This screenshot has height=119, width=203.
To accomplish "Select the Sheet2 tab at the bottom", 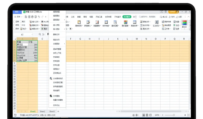I will 42,111.
